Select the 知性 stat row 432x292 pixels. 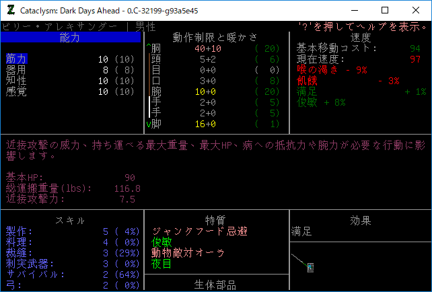point(16,81)
